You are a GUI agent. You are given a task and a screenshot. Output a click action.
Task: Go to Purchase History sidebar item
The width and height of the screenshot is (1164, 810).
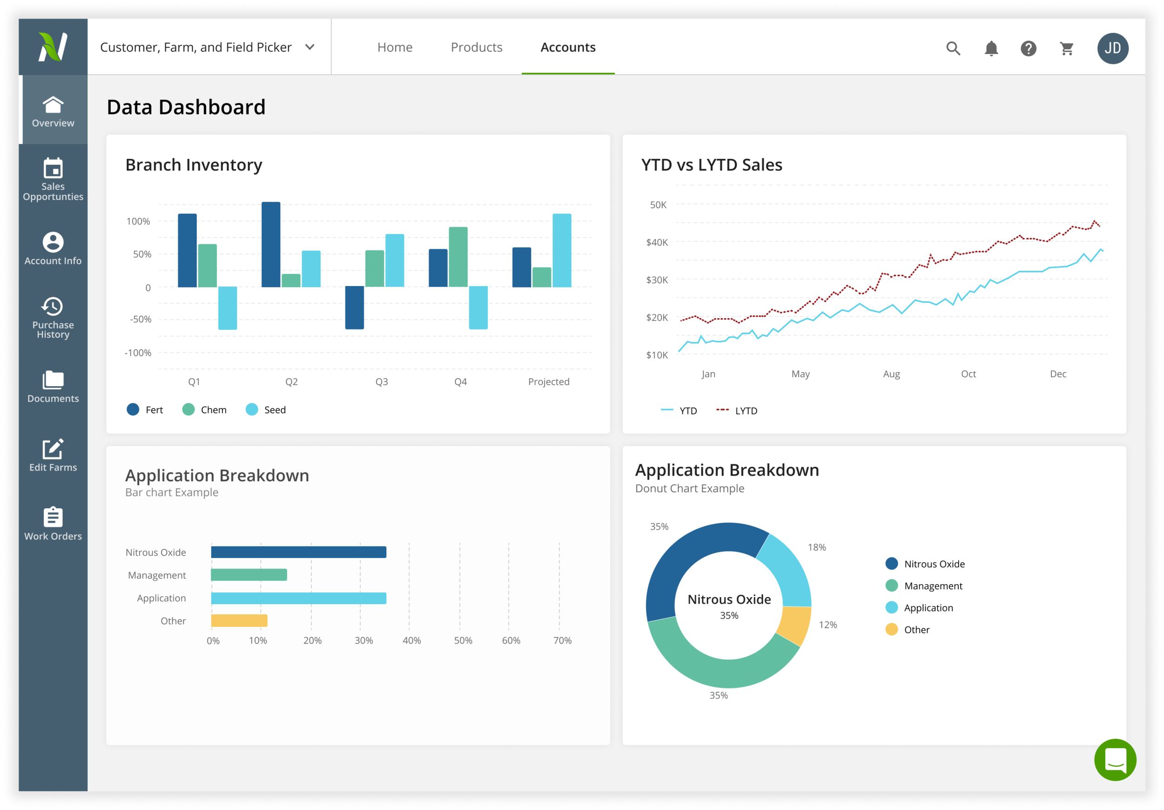pyautogui.click(x=53, y=317)
